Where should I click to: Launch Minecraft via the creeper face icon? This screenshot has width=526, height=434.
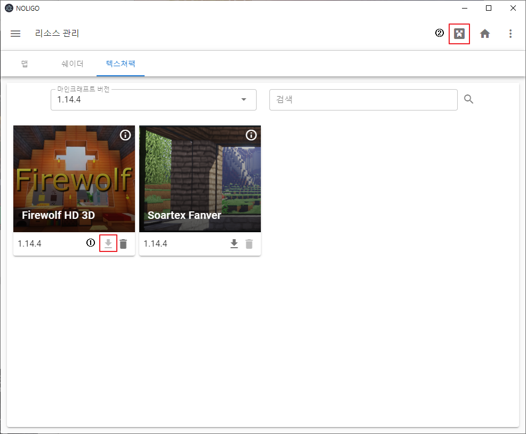[459, 34]
